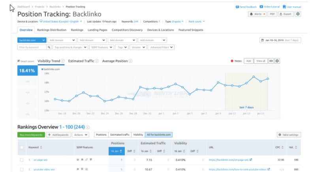Click the last 7 days highlighted range
This screenshot has height=172, width=312.
pos(246,92)
